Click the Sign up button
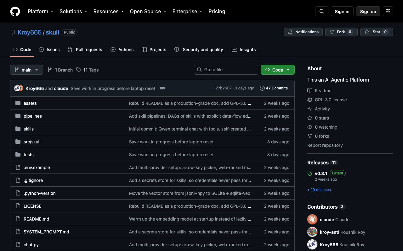403x251 pixels. [x=368, y=11]
